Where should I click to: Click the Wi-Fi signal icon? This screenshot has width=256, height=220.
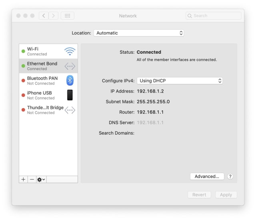point(70,51)
